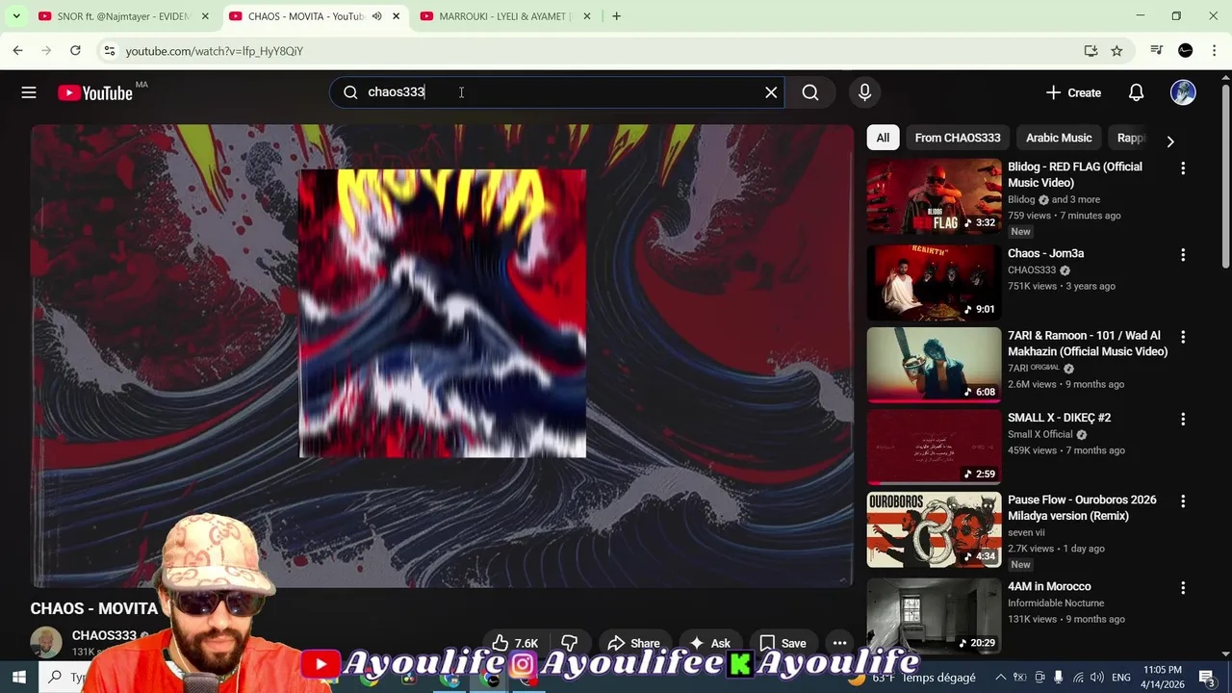1232x693 pixels.
Task: Open options for Pause Flow - Ouroboros video
Action: [x=1183, y=501]
